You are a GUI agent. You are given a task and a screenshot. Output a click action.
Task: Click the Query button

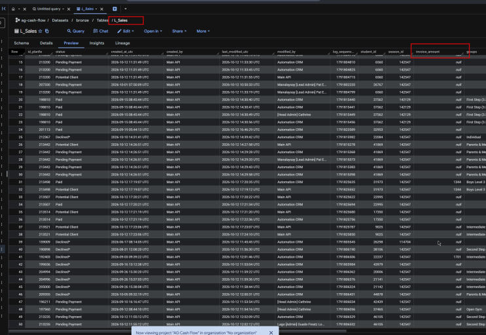coord(76,31)
